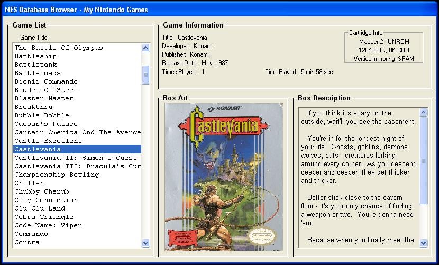439x265 pixels.
Task: Select Castlevania III: Dracula's Curse entry
Action: (x=77, y=166)
